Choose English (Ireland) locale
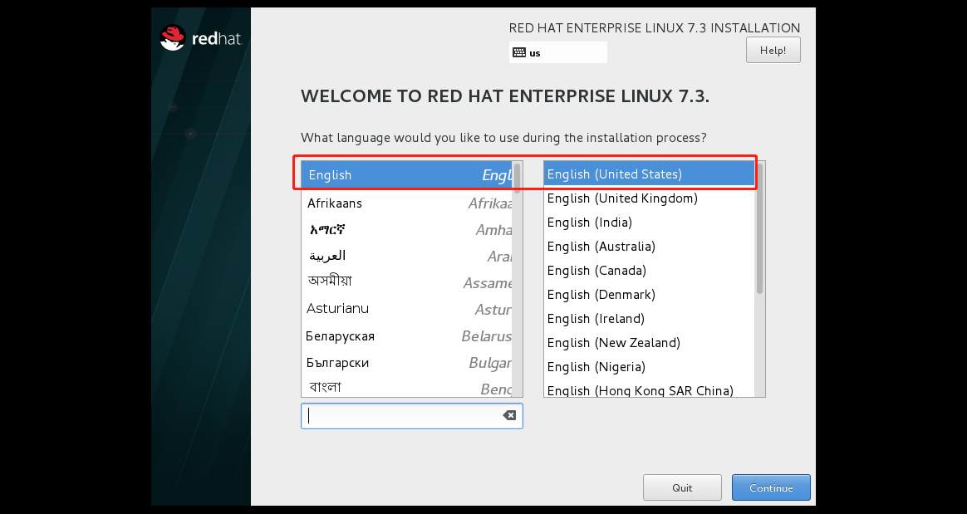The image size is (967, 514). point(650,318)
